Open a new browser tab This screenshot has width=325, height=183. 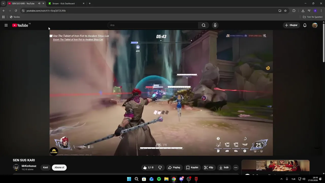90,3
